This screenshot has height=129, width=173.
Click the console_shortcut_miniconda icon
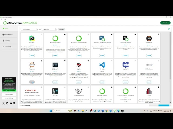tap(125, 91)
